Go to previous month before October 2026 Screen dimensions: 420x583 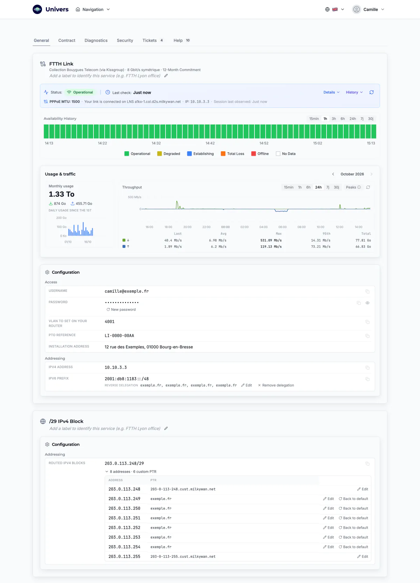[x=333, y=174]
